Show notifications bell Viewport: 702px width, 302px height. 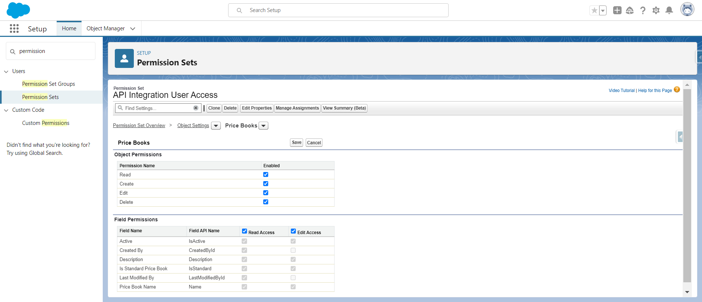[x=669, y=11]
